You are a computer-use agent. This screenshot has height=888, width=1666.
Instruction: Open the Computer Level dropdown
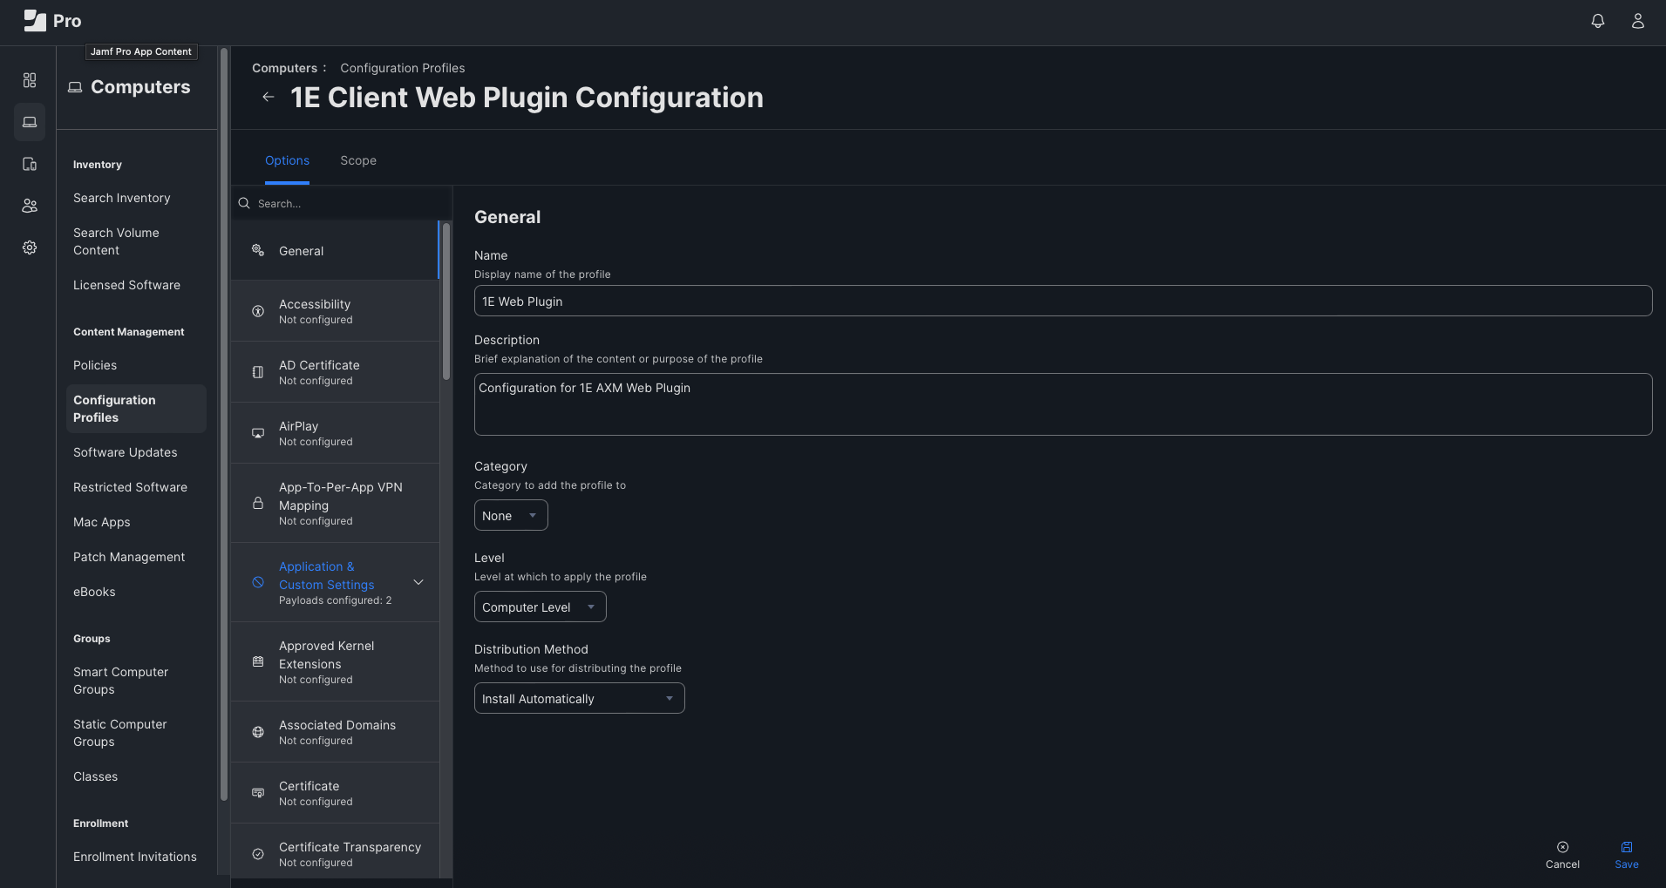540,607
